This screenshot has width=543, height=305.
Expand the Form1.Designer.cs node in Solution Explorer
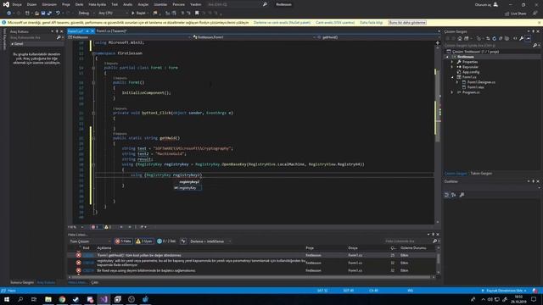pos(457,82)
